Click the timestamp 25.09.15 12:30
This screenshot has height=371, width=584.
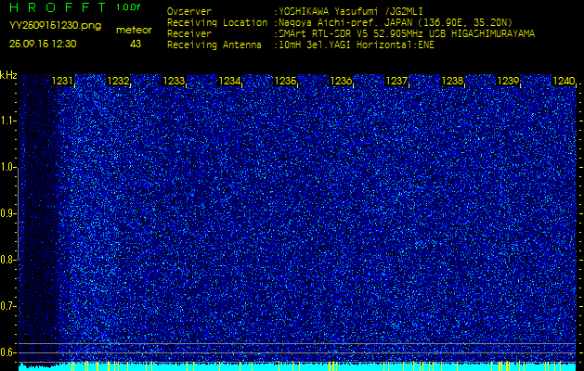coord(43,44)
